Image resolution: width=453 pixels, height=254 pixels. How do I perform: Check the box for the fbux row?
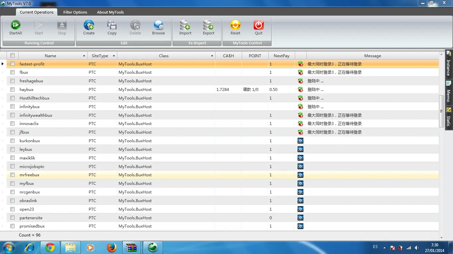(x=12, y=72)
